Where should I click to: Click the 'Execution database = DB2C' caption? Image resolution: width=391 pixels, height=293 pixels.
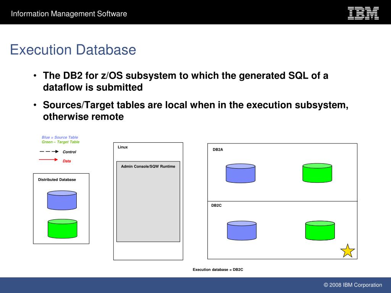[x=218, y=270]
